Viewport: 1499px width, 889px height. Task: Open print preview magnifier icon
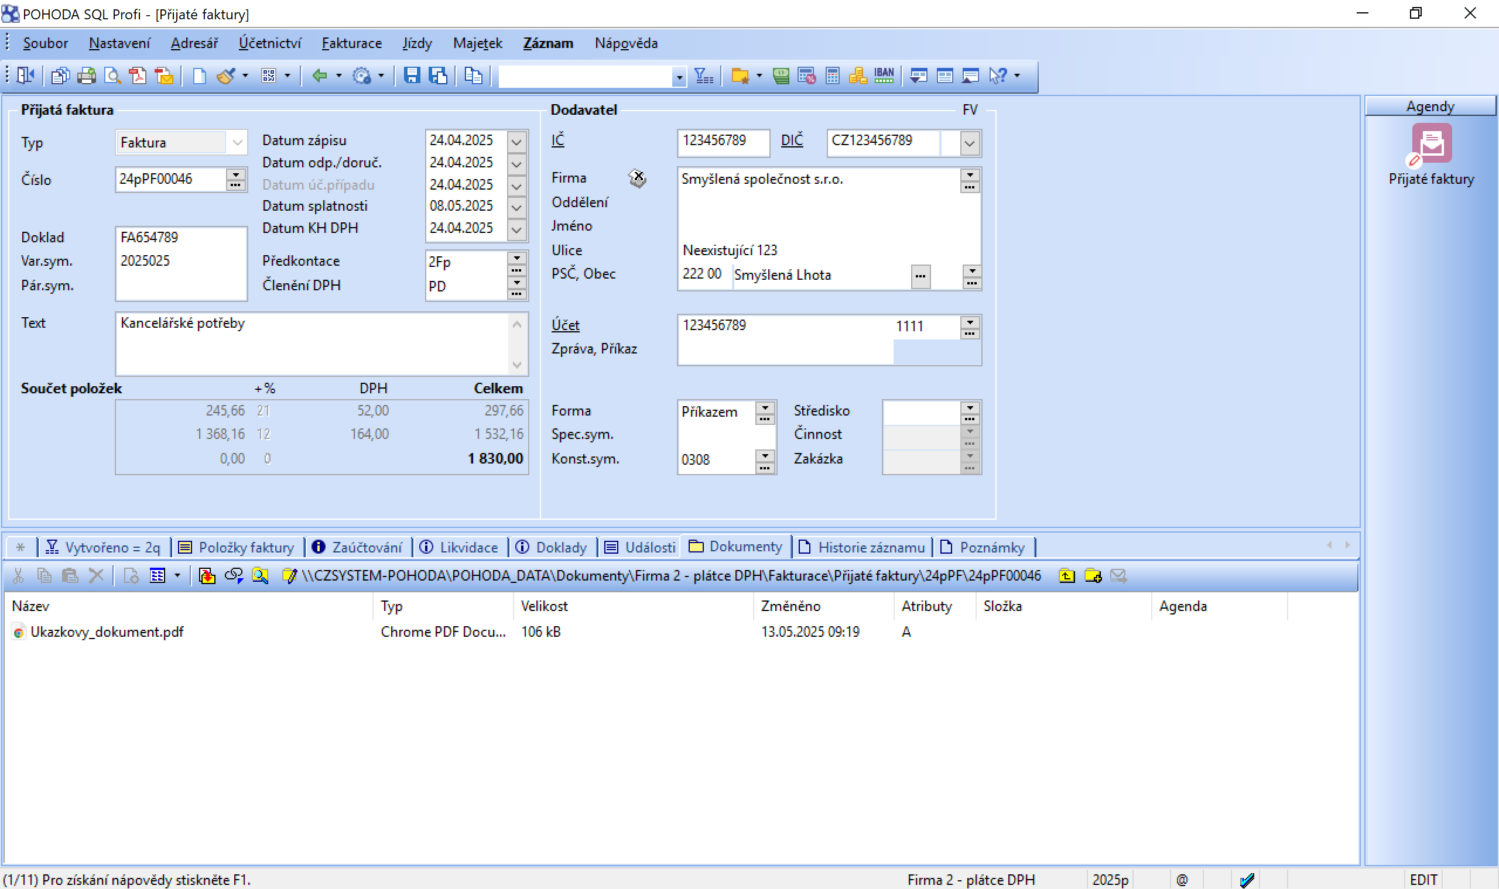pyautogui.click(x=112, y=75)
